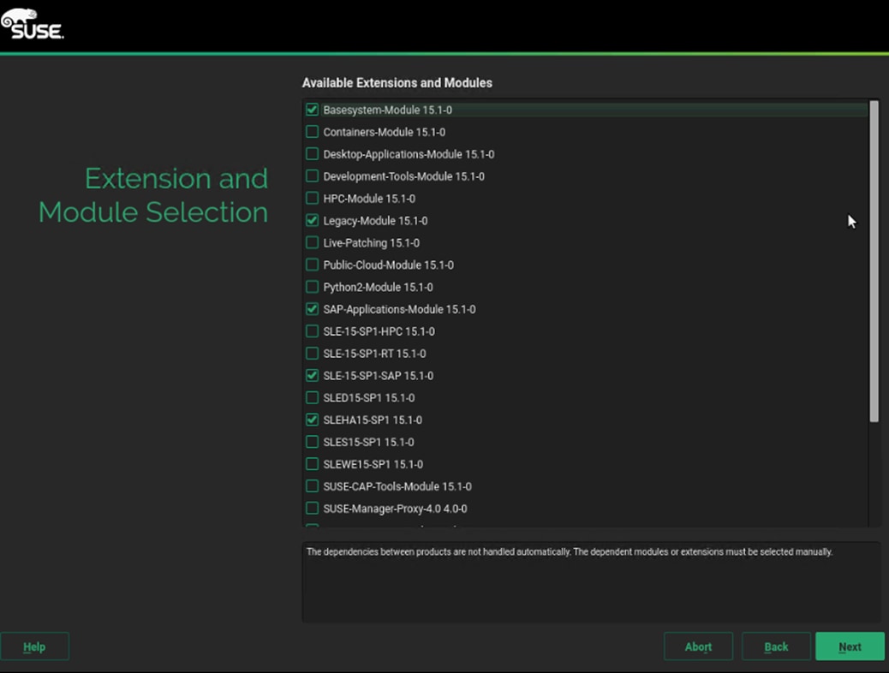Tick the HPC-Module 15.1-0 checkbox
889x673 pixels.
313,199
